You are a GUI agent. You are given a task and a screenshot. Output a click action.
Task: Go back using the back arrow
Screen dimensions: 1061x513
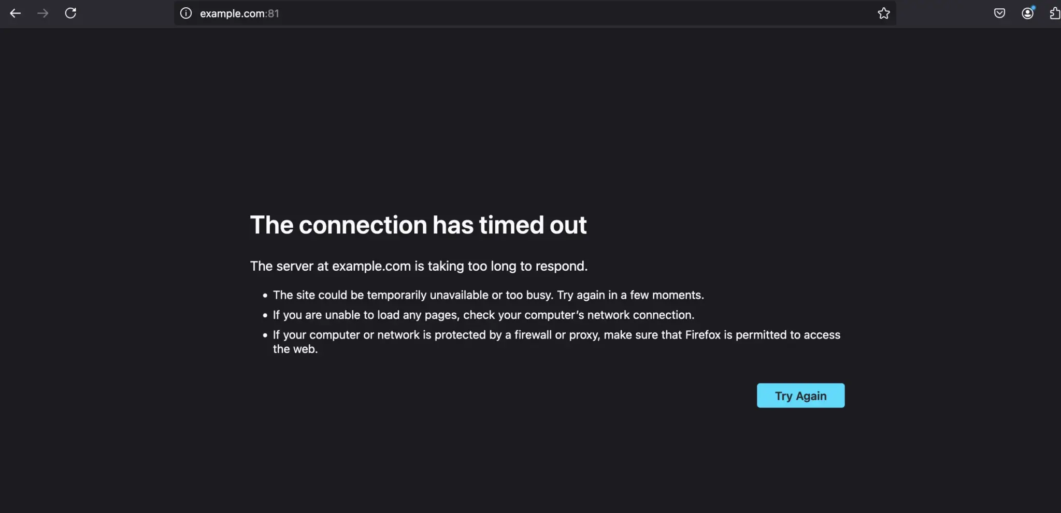[x=16, y=13]
